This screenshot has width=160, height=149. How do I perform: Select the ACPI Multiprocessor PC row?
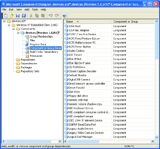click(109, 43)
